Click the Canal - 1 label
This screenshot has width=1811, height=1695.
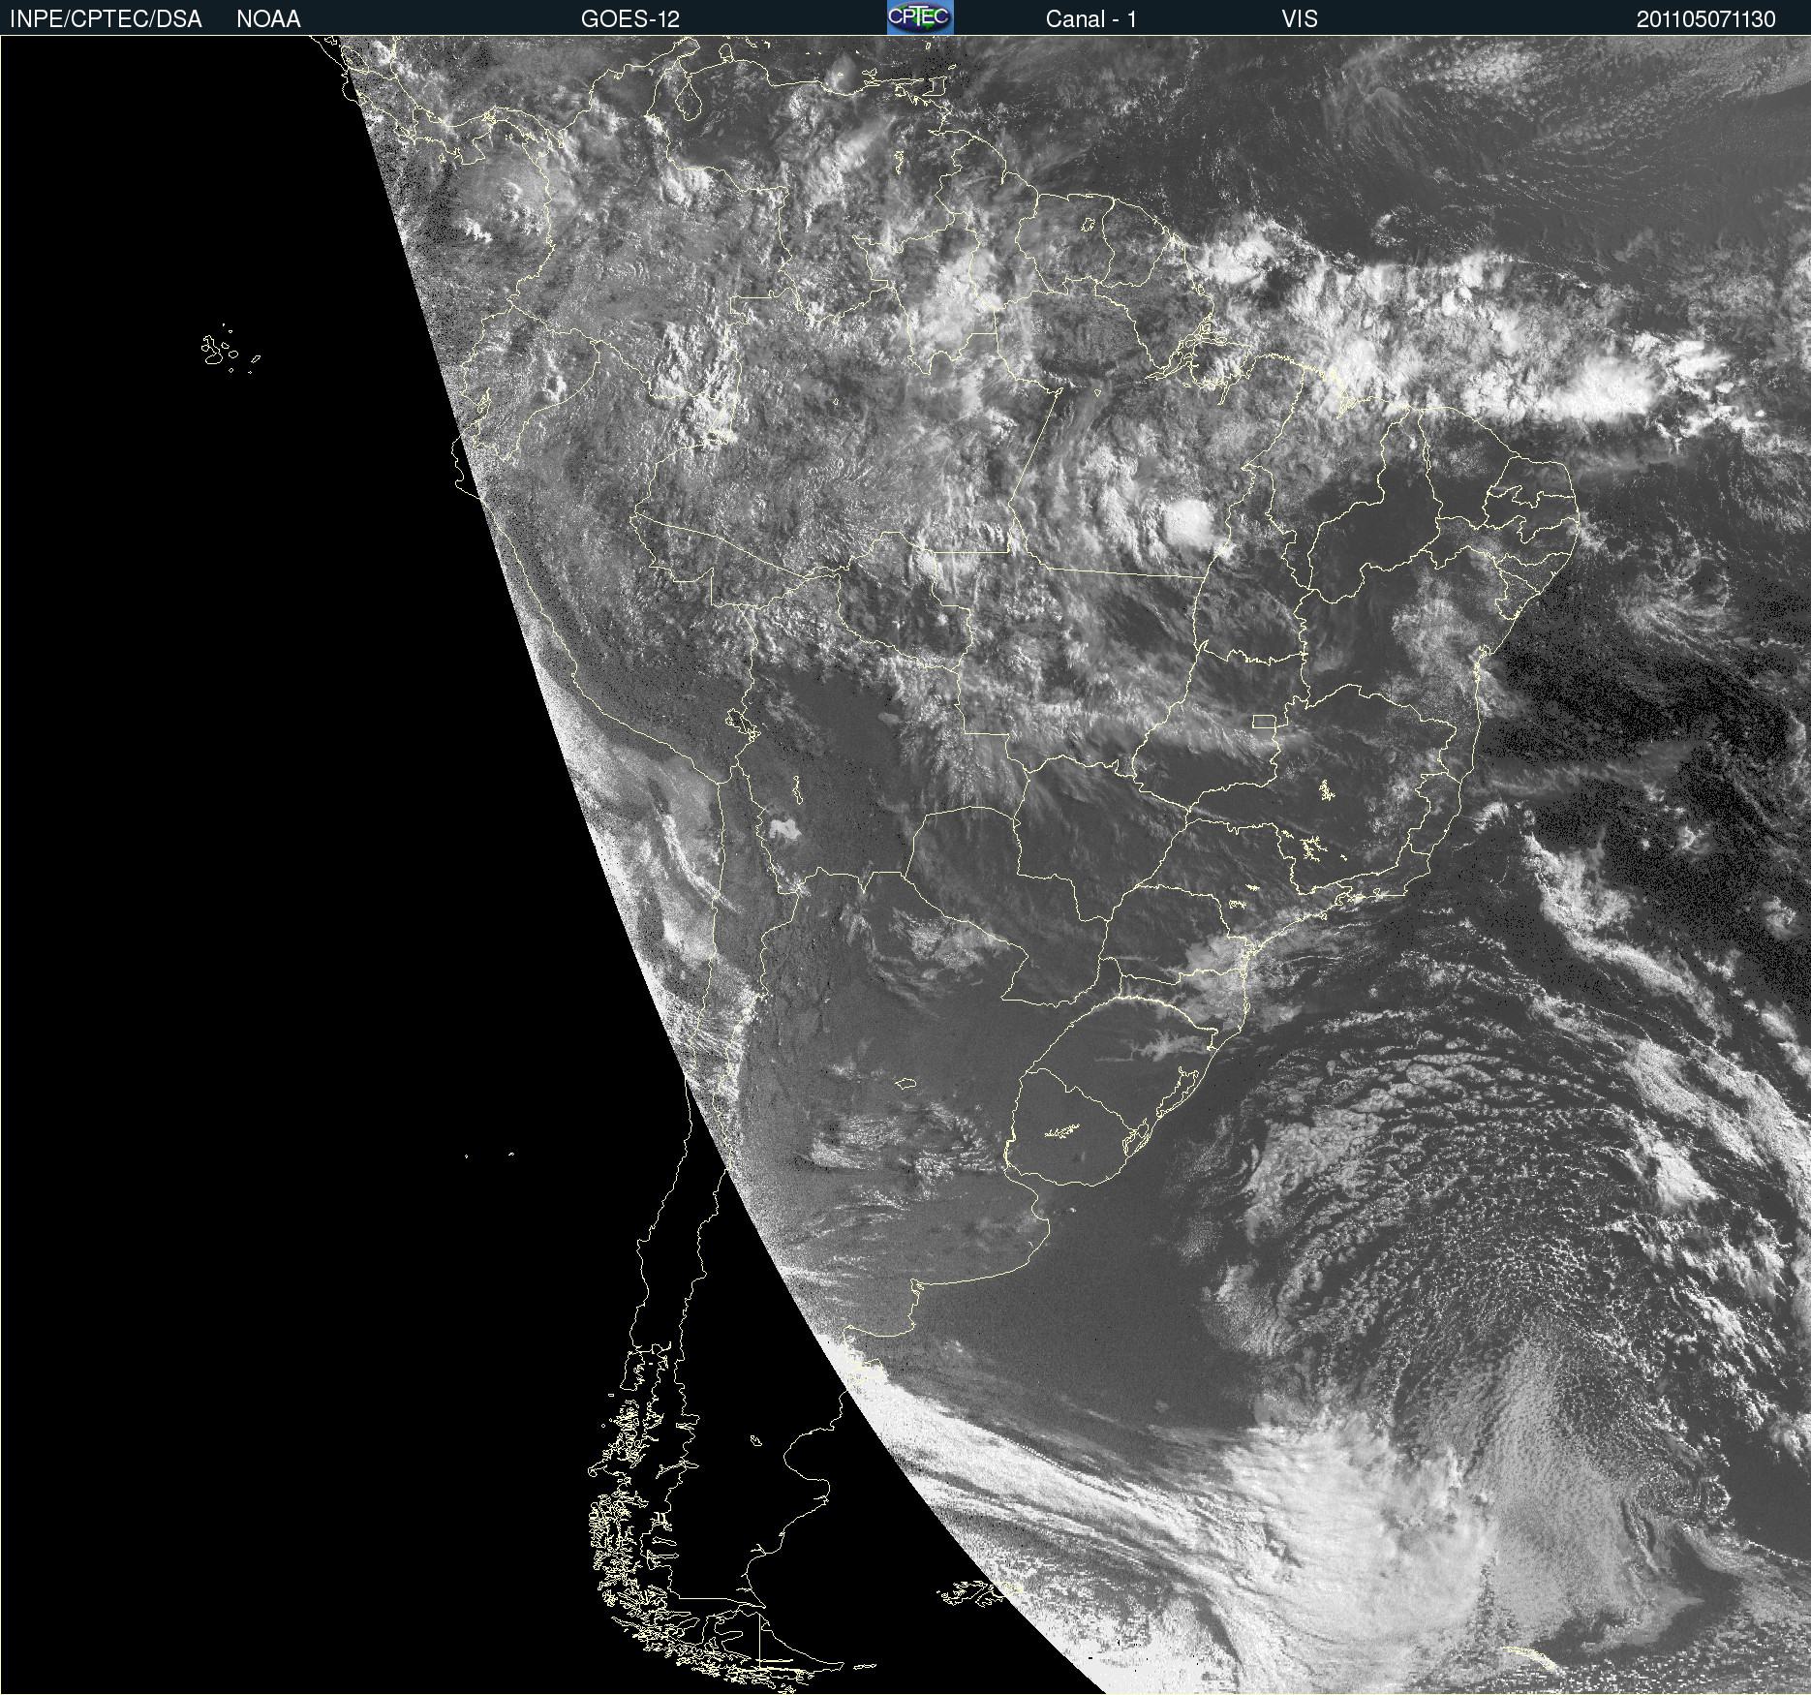[1090, 19]
